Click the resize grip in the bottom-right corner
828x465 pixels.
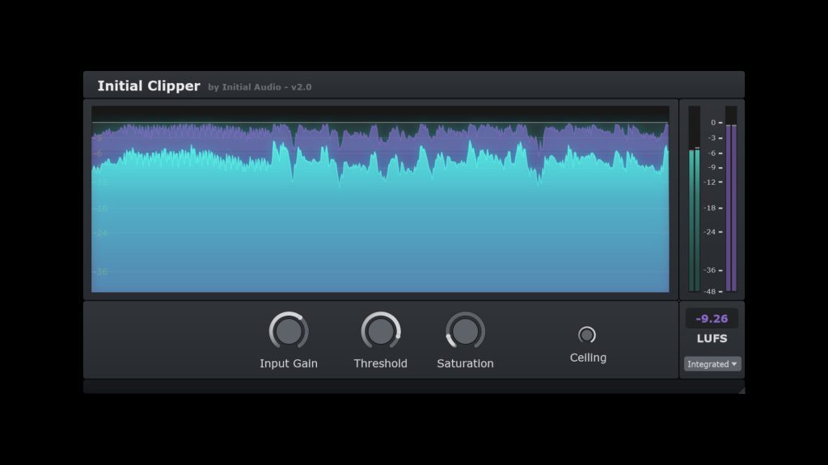click(x=741, y=390)
